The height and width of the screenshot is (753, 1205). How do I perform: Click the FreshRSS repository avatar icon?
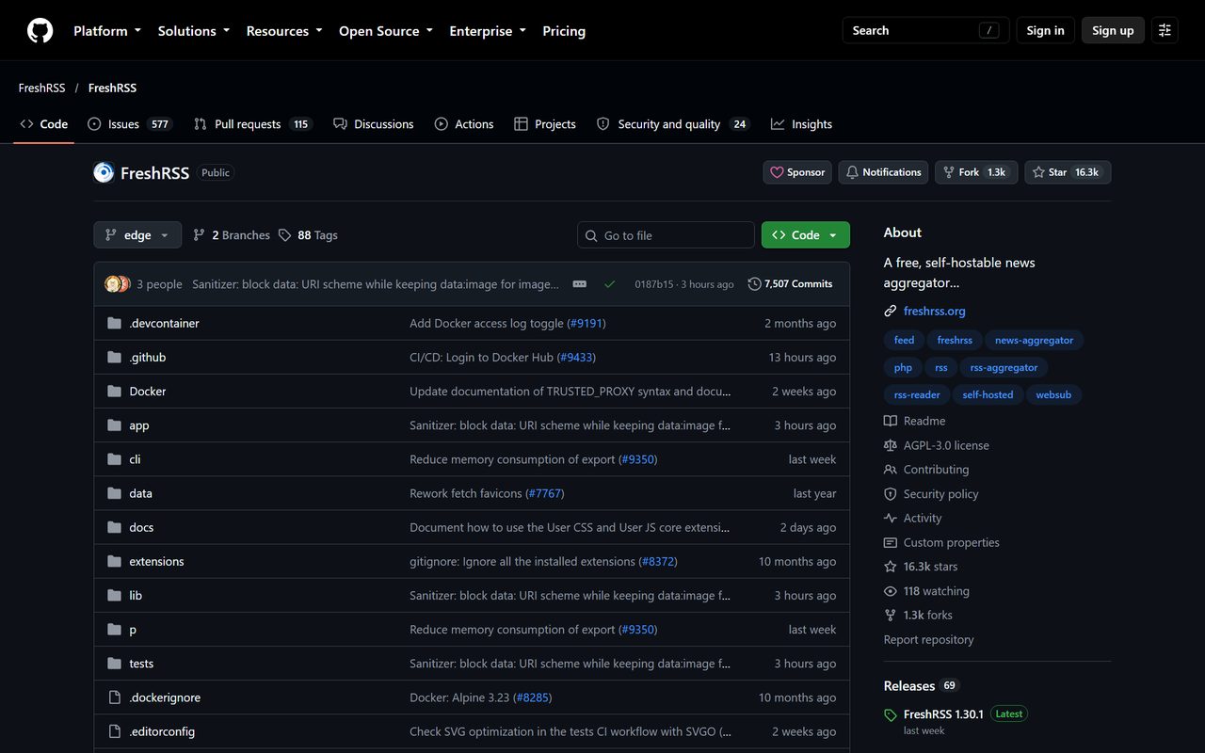pos(104,172)
